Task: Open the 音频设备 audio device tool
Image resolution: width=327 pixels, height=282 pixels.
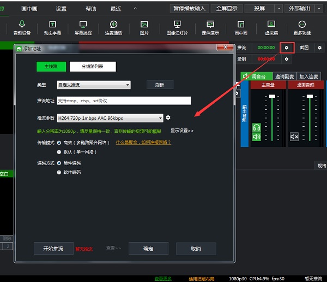Action: click(x=22, y=28)
